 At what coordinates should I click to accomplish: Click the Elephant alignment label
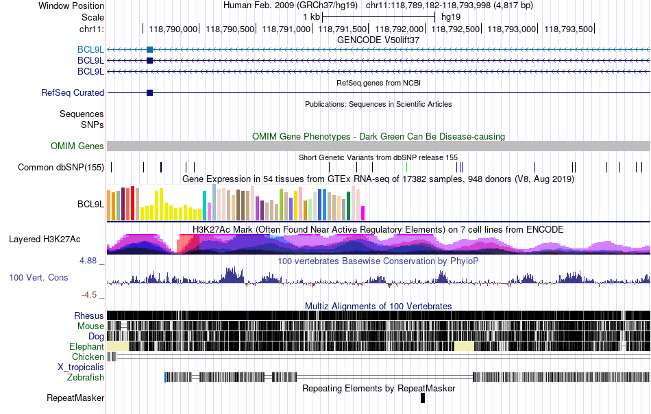86,347
